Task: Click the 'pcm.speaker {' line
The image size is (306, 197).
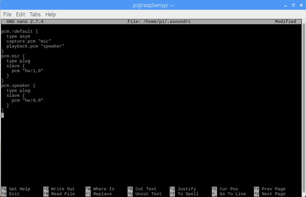Action: (x=18, y=86)
